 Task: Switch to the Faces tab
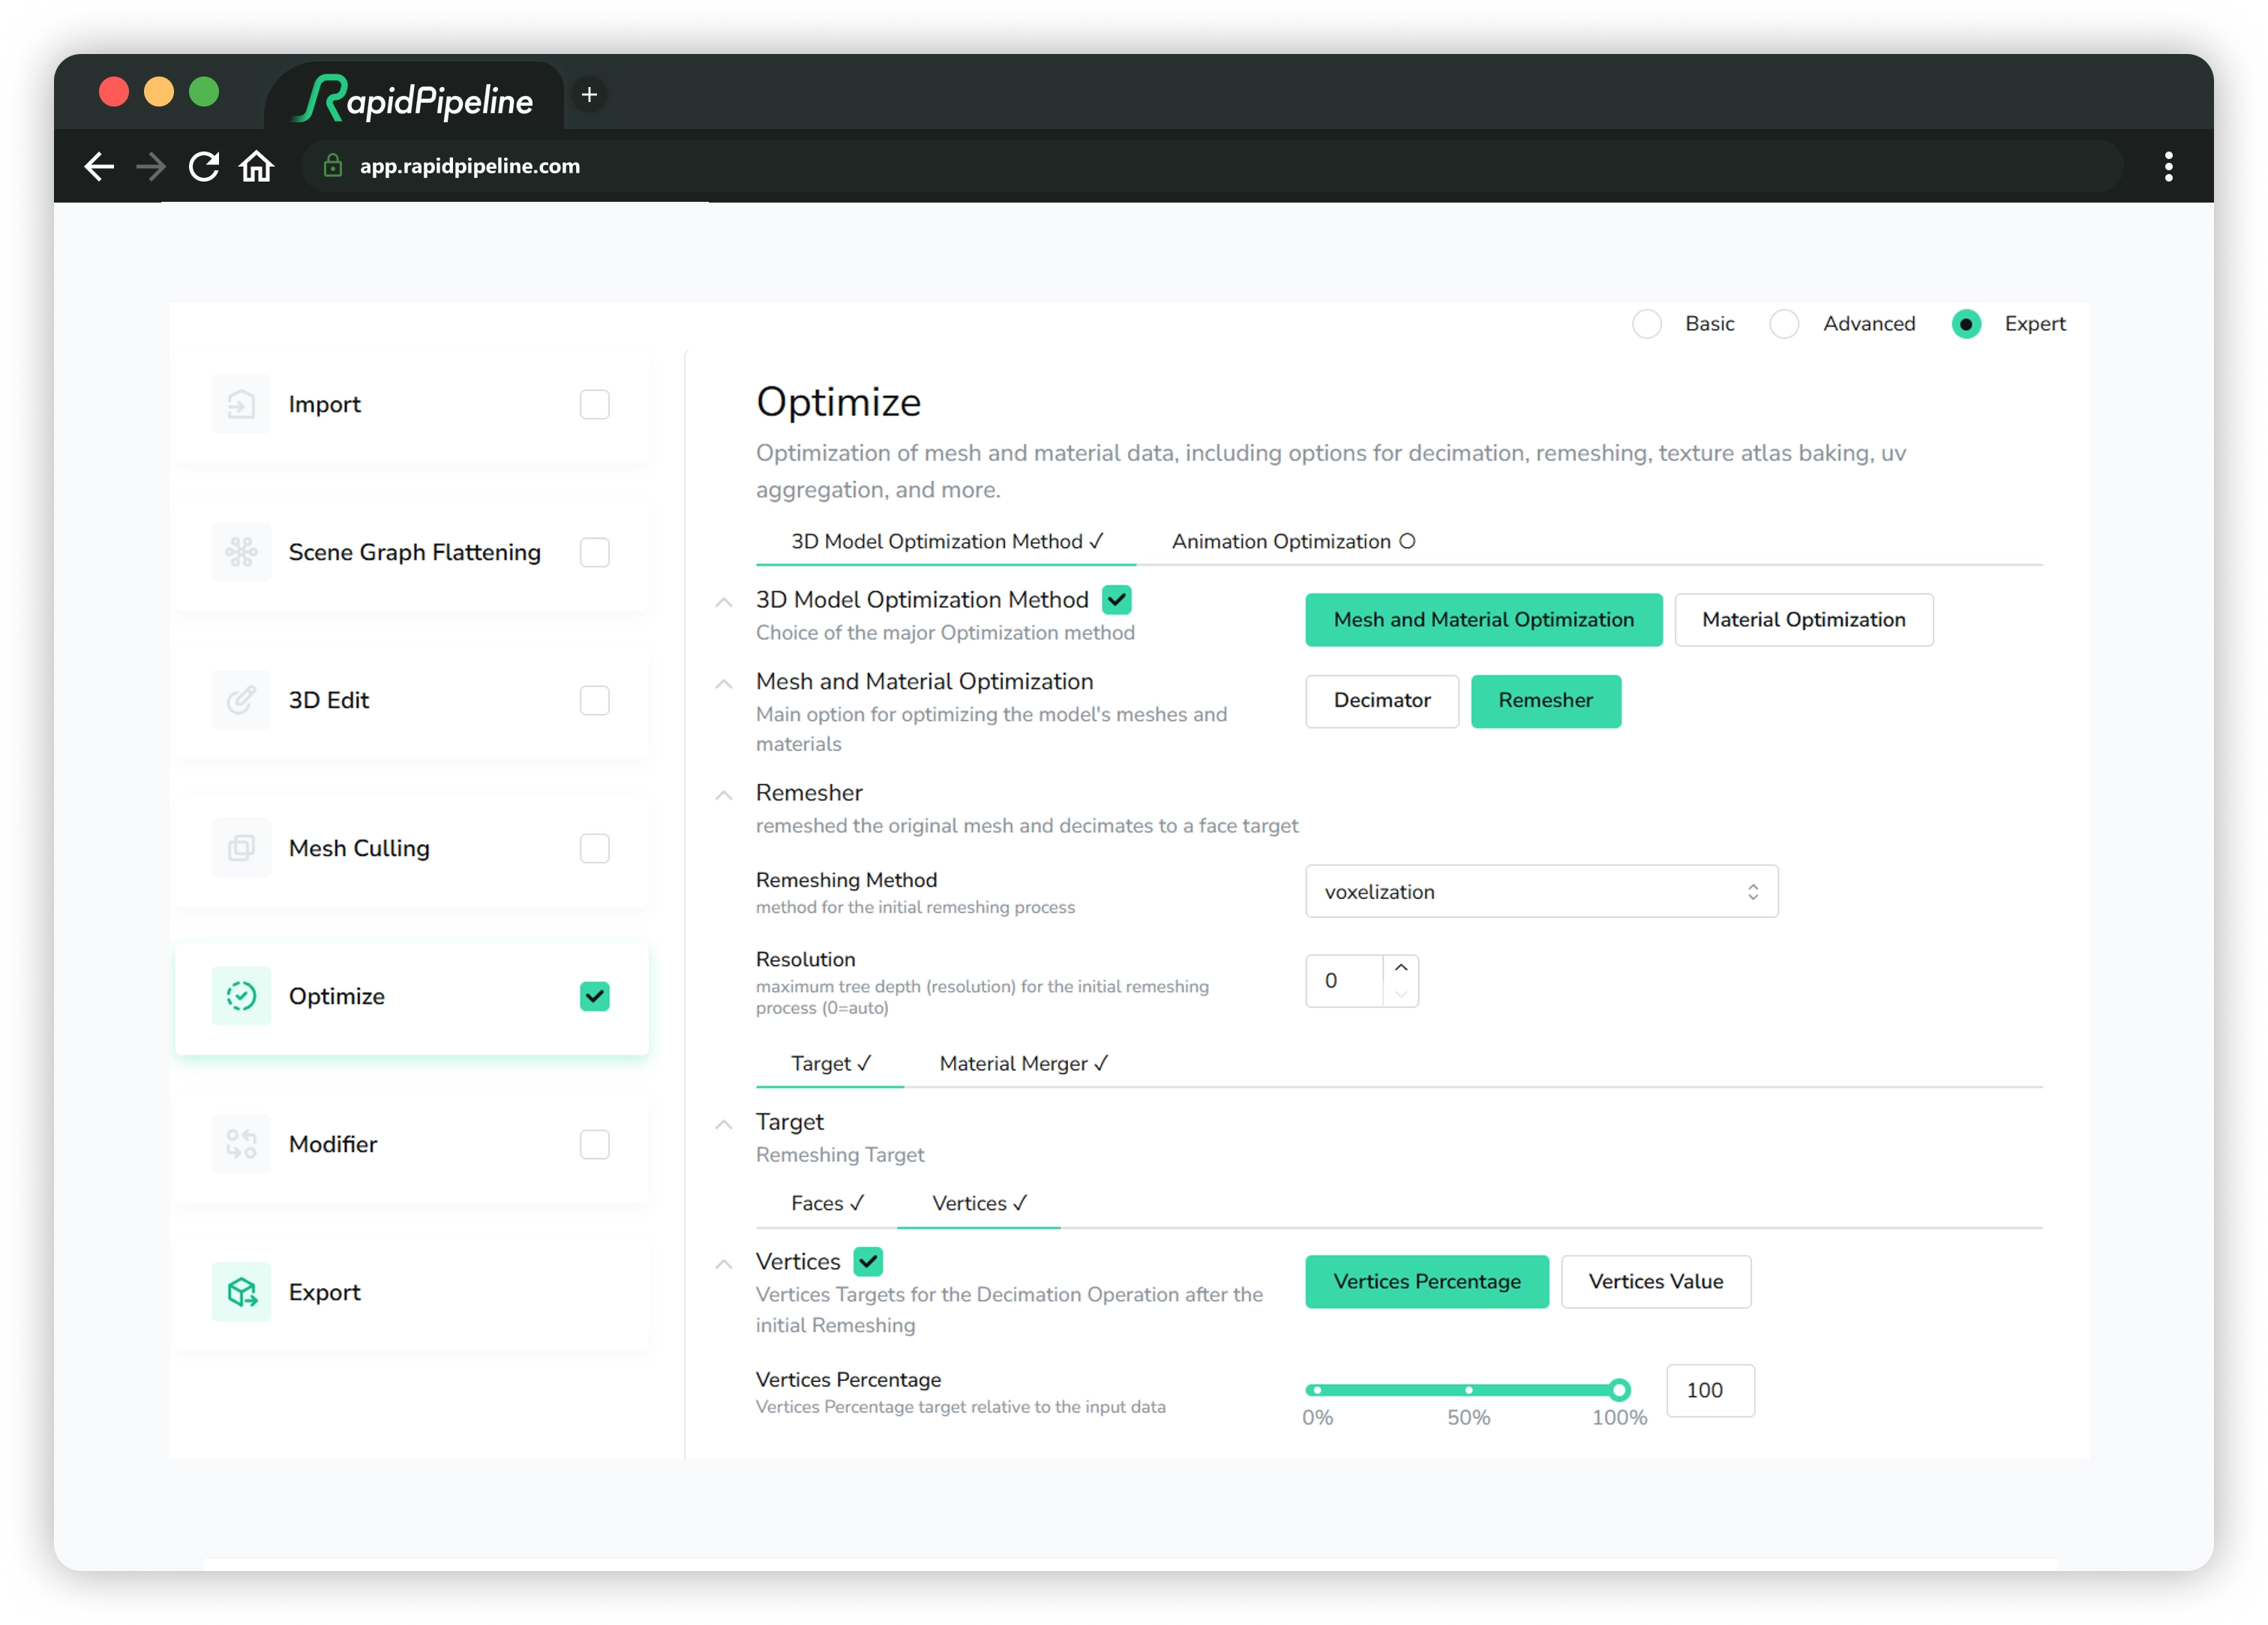(x=827, y=1203)
